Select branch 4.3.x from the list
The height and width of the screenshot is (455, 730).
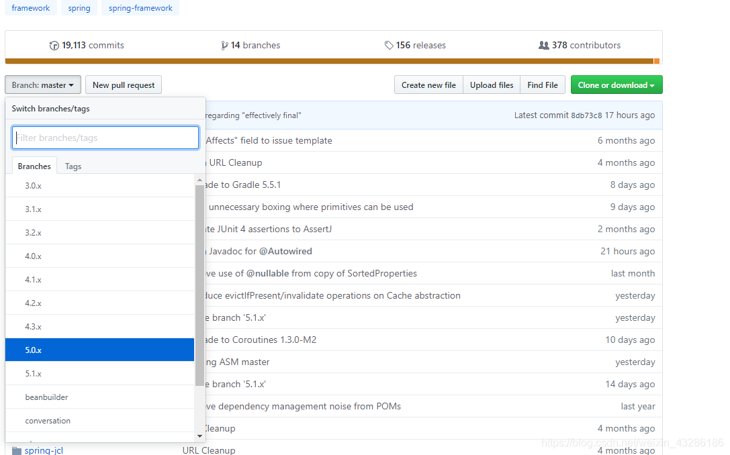click(x=99, y=327)
